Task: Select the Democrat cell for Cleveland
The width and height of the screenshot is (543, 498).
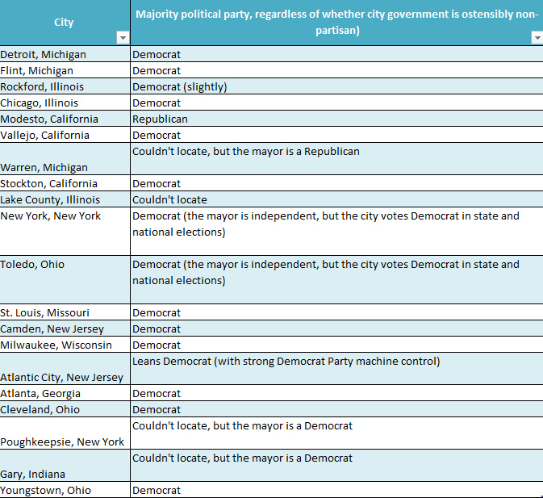Action: [x=337, y=409]
